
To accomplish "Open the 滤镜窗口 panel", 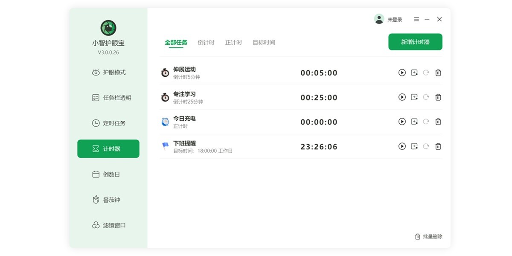I will point(108,225).
